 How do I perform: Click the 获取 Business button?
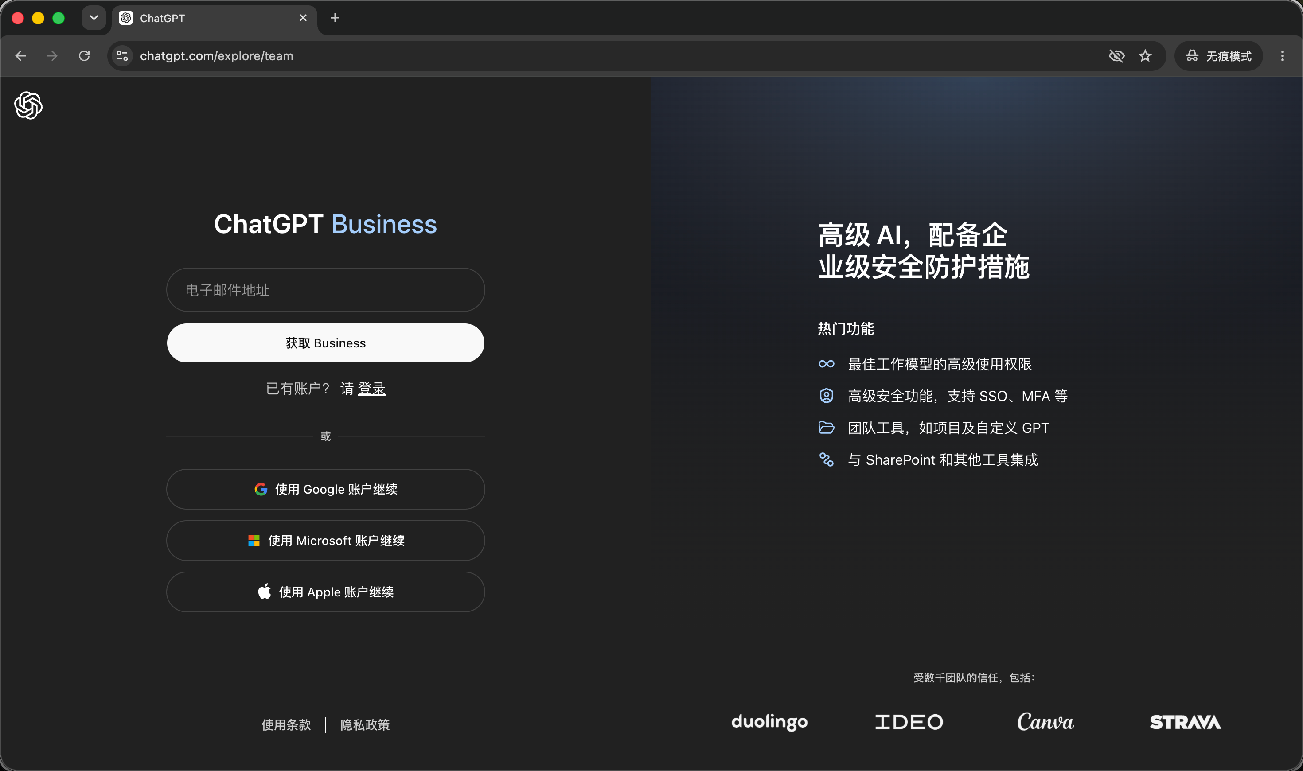click(326, 343)
